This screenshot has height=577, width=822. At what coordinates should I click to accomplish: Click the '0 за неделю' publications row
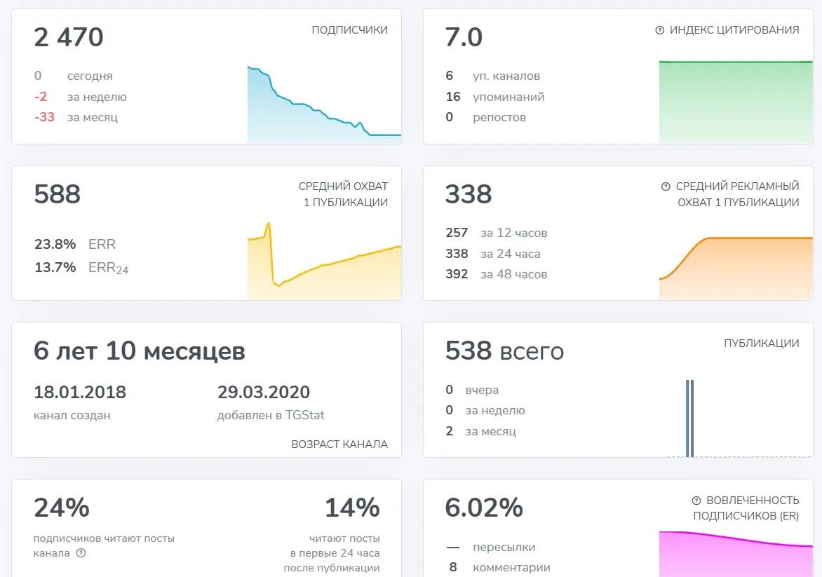(485, 410)
